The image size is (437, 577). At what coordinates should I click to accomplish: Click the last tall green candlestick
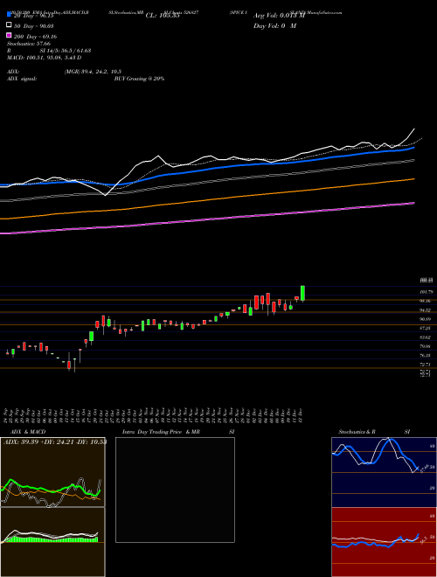302,293
